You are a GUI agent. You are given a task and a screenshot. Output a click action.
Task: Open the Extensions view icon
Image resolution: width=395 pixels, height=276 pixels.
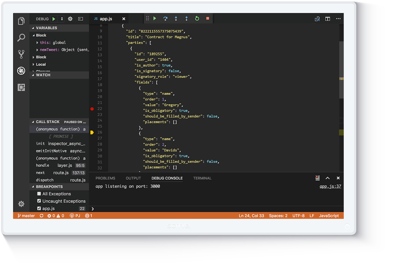click(21, 87)
